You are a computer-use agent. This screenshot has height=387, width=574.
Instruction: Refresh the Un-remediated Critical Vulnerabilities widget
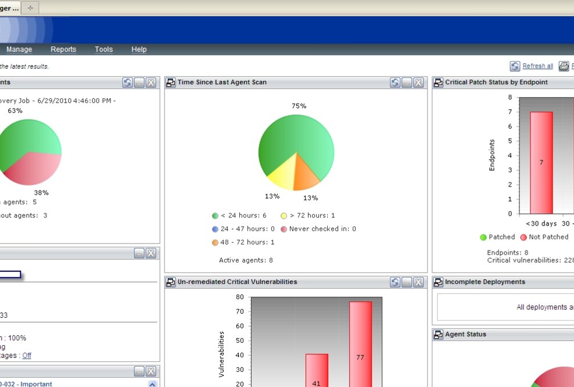tap(395, 282)
